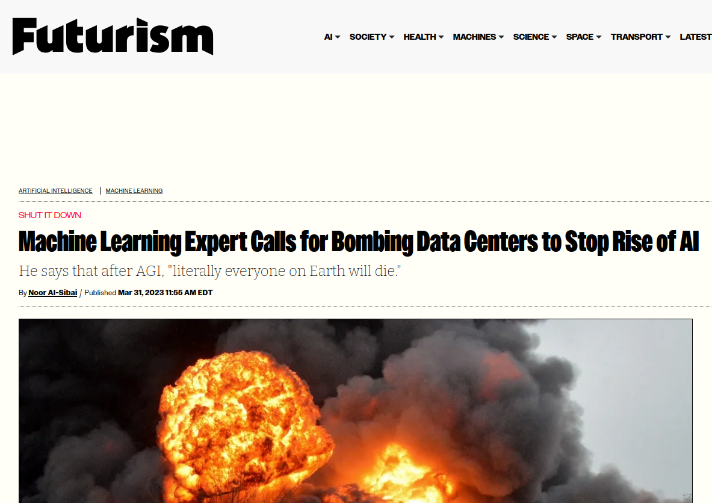Viewport: 712px width, 503px height.
Task: Choose the TRANSPORT menu label
Action: pos(636,37)
